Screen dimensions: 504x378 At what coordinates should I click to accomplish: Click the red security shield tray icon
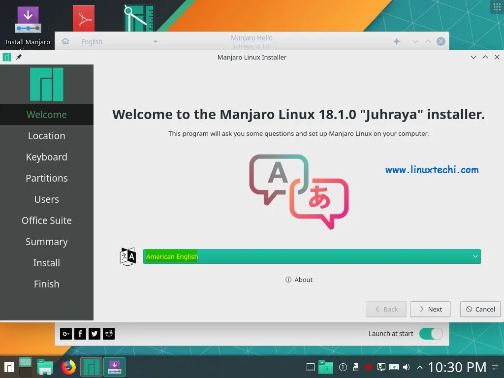(x=368, y=367)
